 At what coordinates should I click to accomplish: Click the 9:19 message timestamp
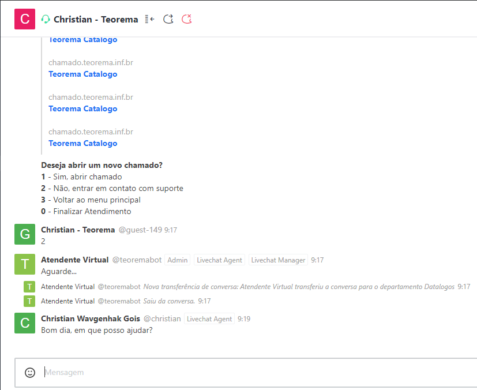244,319
